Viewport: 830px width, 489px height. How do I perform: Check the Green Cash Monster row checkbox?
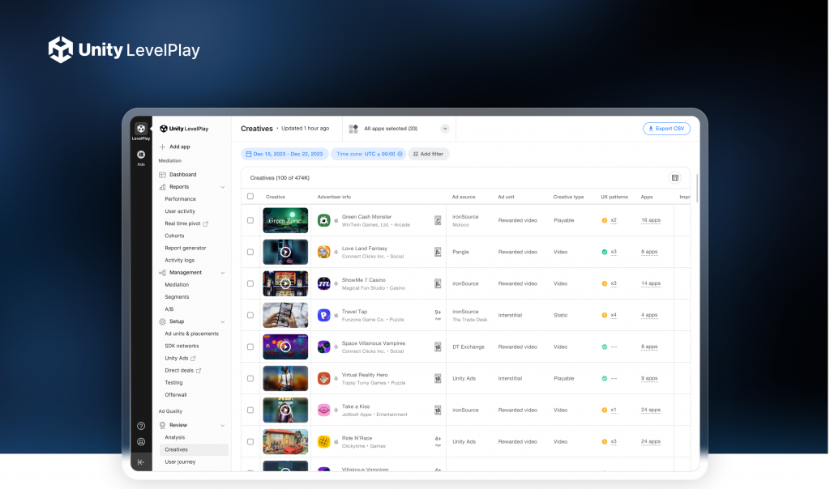point(250,220)
